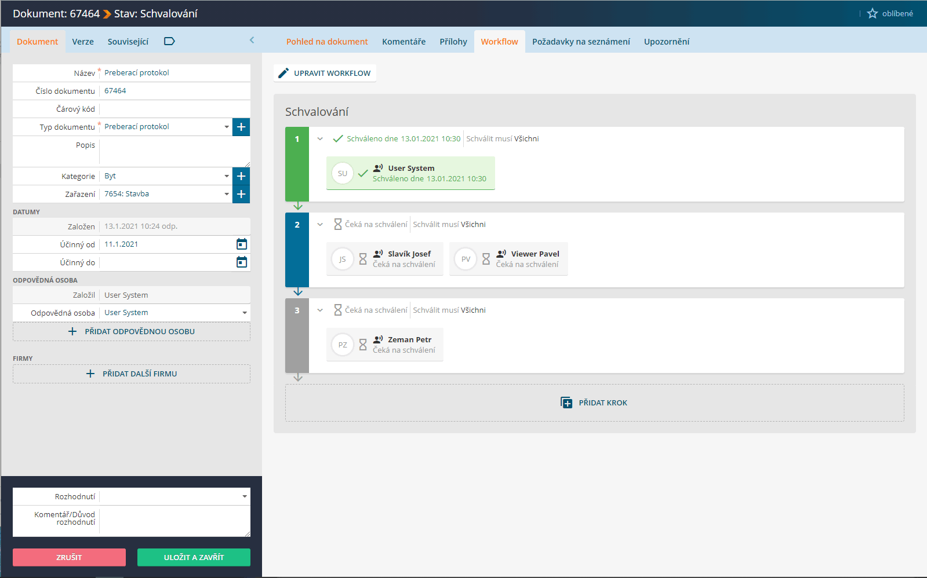Image resolution: width=927 pixels, height=578 pixels.
Task: Collapse left panel with the arrow icon
Action: coord(252,40)
